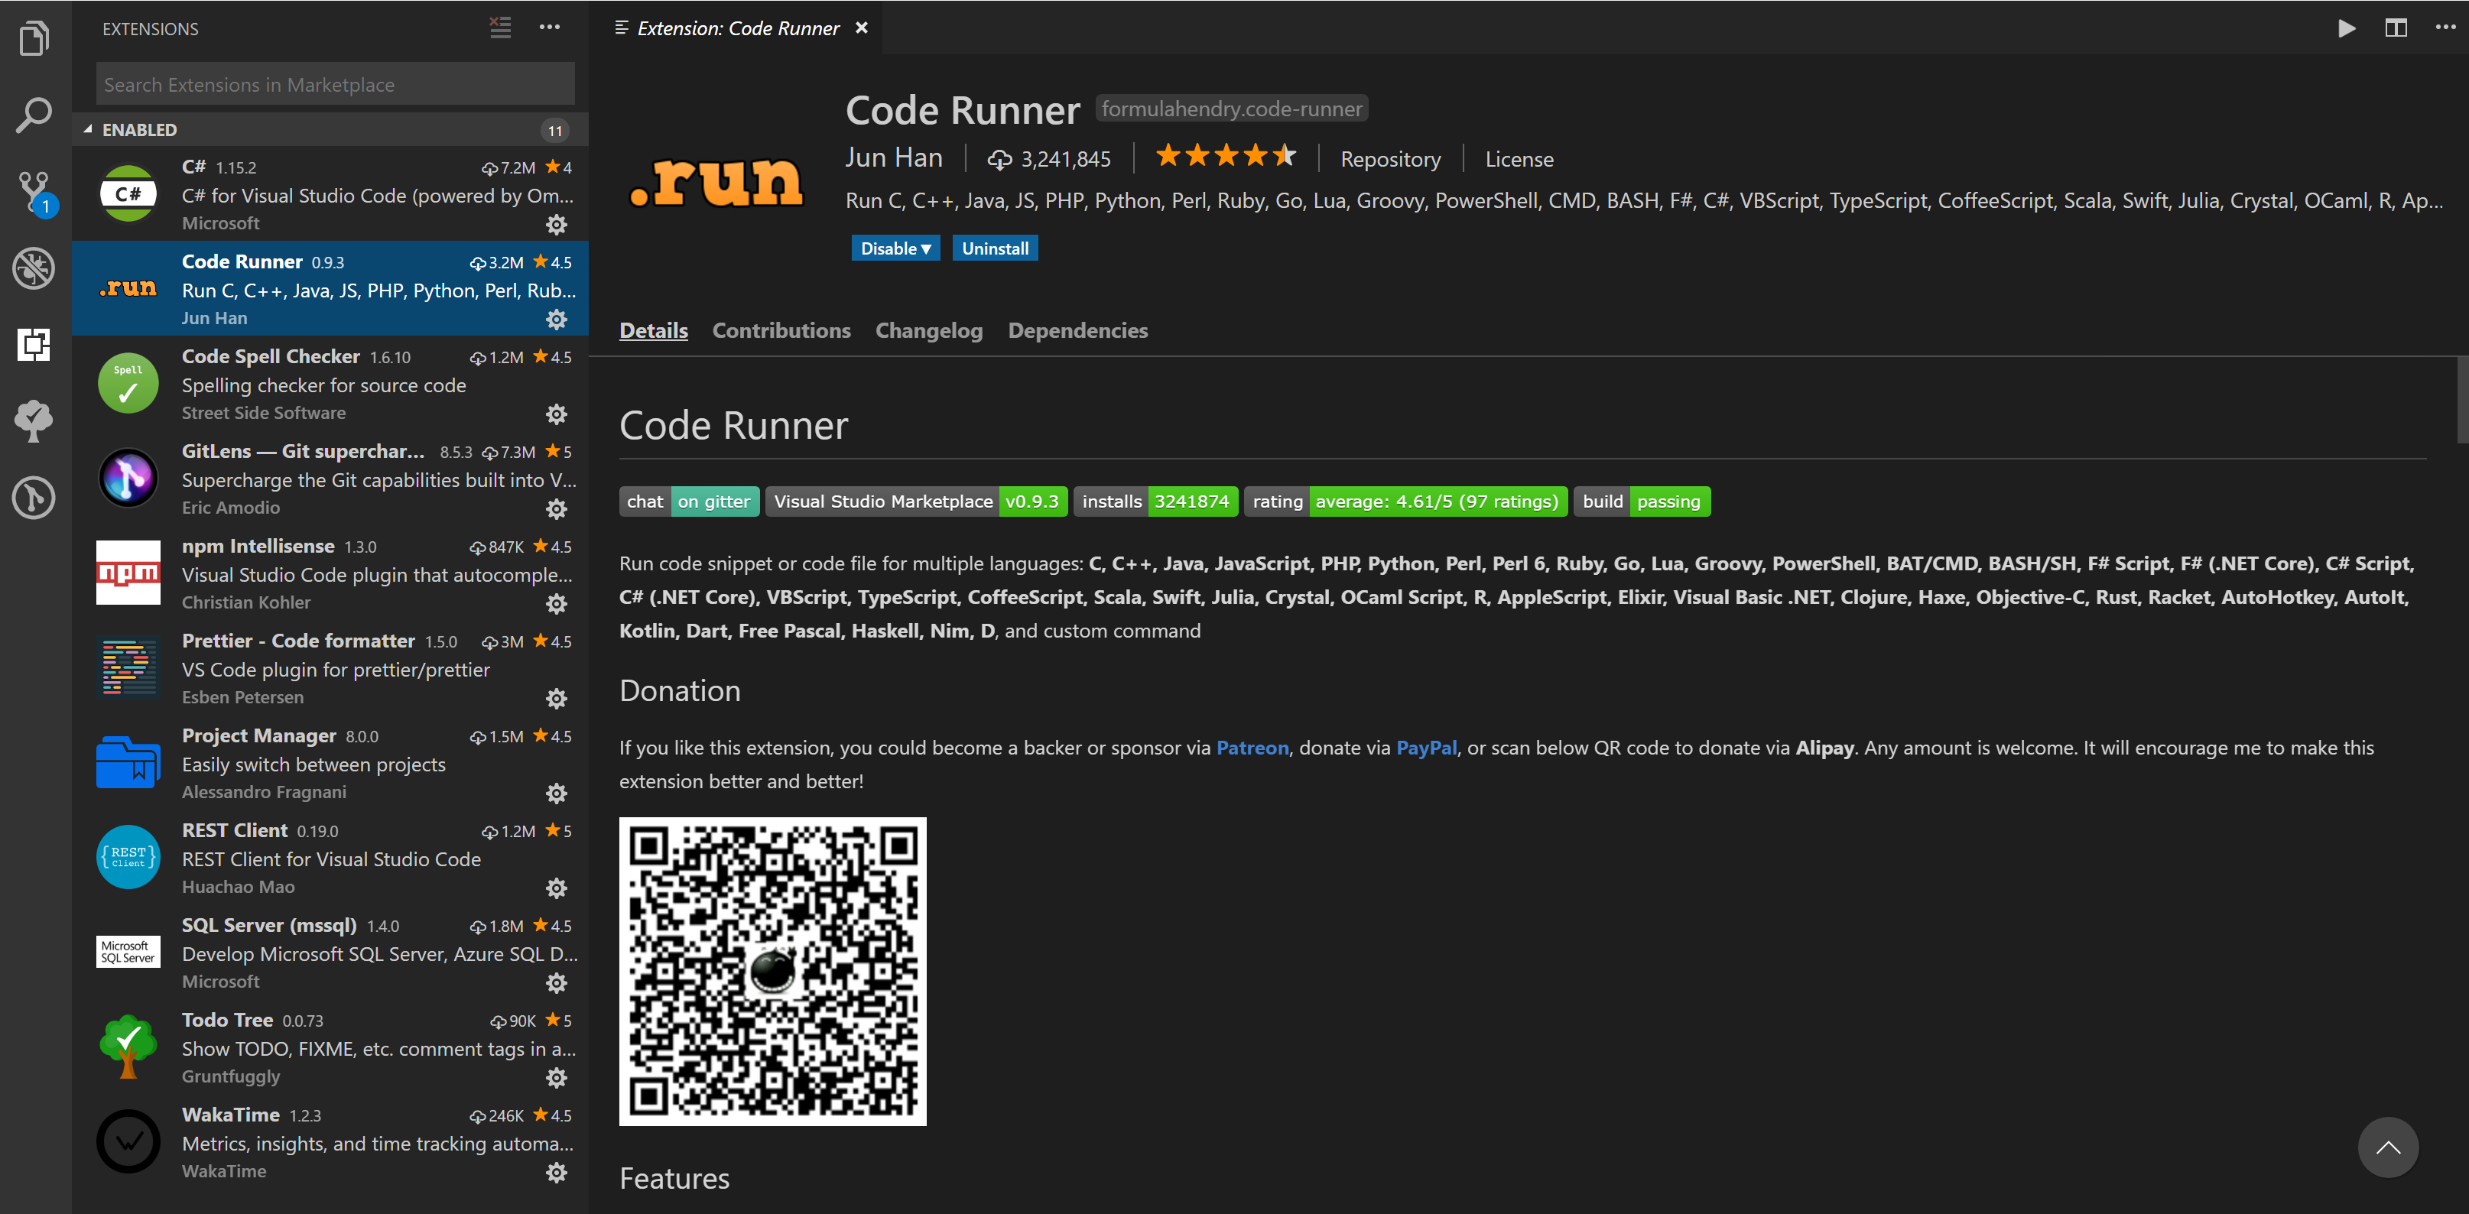Click the Uninstall button
The height and width of the screenshot is (1214, 2469).
[995, 247]
